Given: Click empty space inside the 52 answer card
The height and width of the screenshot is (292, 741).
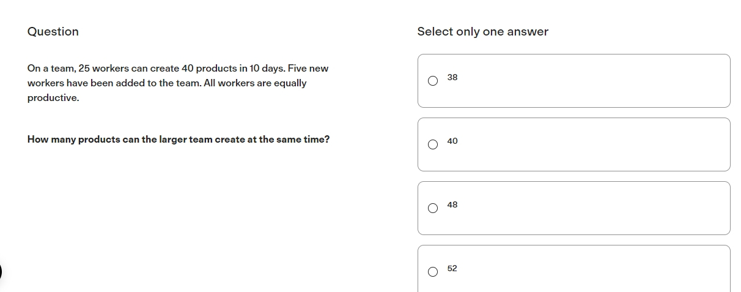Looking at the screenshot, I should click(587, 269).
